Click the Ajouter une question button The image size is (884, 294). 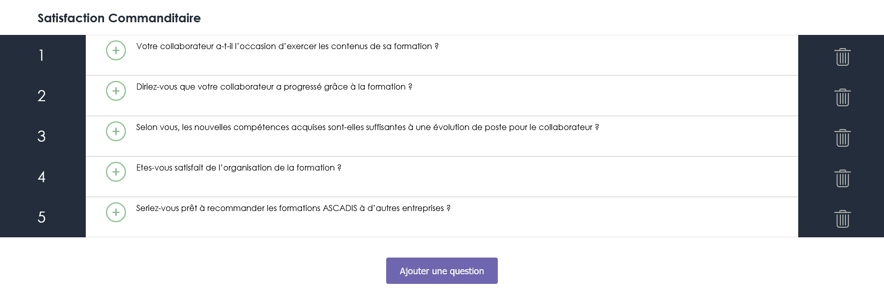[x=441, y=271]
